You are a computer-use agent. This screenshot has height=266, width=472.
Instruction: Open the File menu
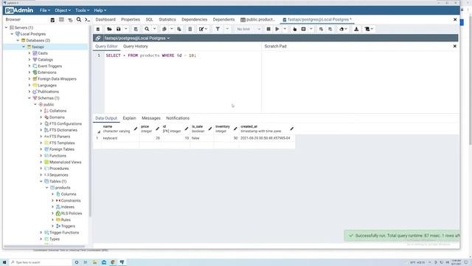(45, 10)
